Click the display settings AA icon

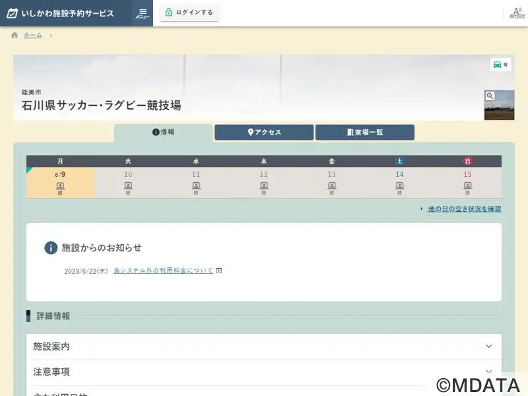click(517, 13)
